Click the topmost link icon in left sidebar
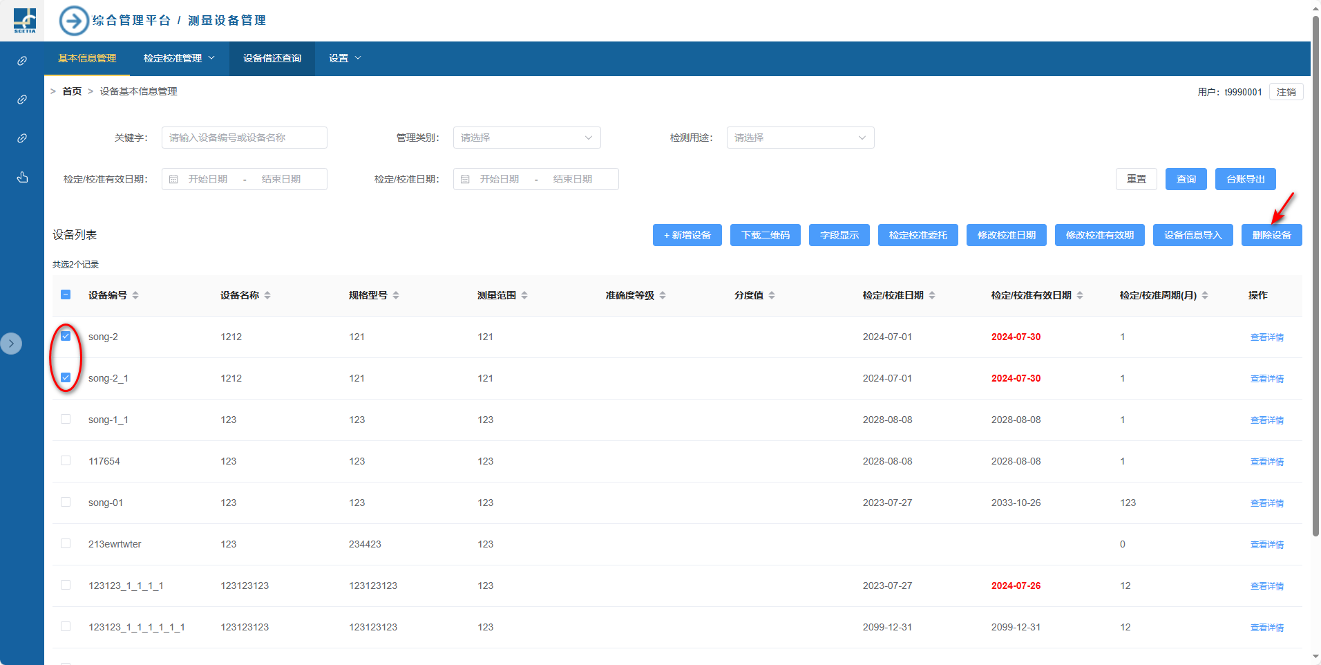This screenshot has width=1321, height=665. coord(22,61)
